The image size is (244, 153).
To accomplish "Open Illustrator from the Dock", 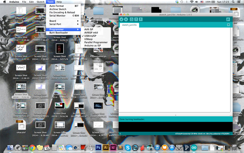I will point(106,147).
